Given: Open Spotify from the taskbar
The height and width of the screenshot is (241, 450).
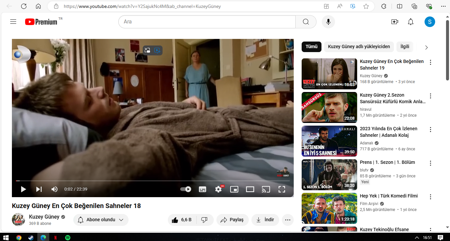Looking at the screenshot, I should tap(67, 237).
